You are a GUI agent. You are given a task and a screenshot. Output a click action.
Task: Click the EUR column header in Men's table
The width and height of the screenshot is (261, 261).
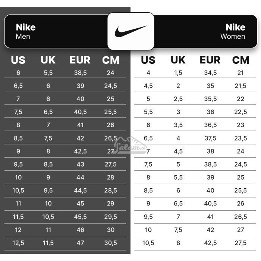[80, 60]
